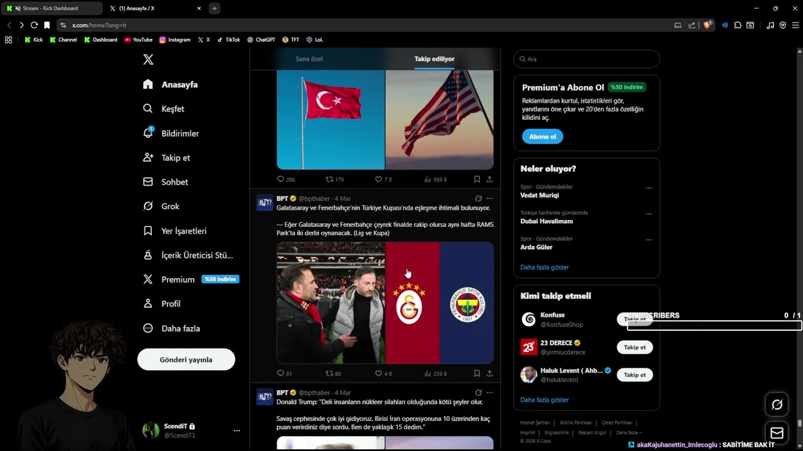
Task: Open options for the Arda Güler trend
Action: point(649,240)
